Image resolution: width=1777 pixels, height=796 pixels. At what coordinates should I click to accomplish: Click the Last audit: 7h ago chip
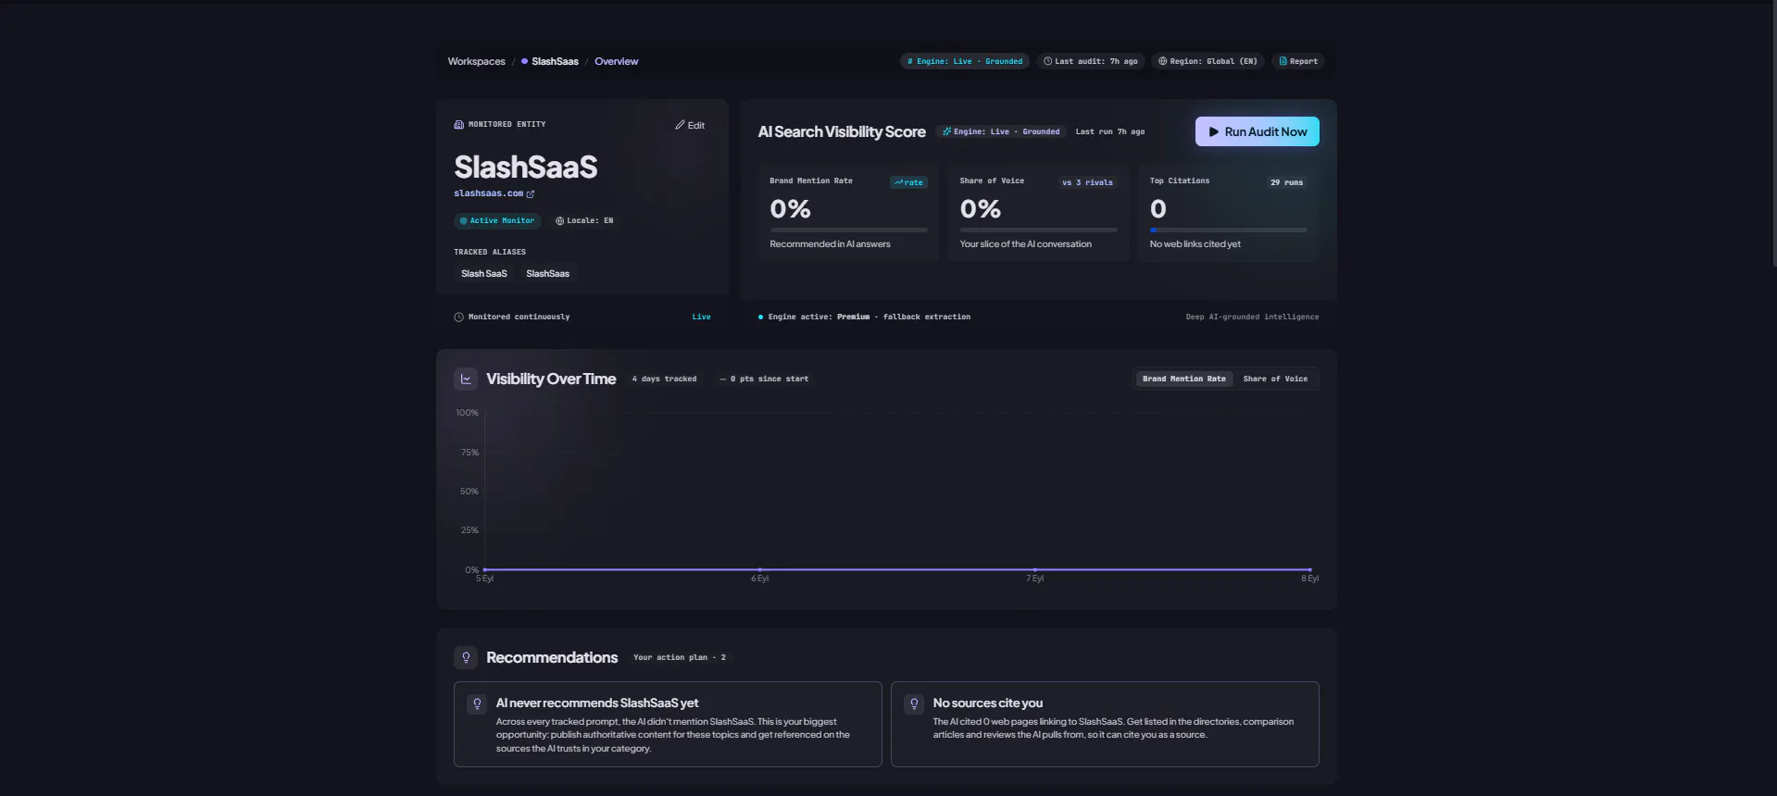1090,62
